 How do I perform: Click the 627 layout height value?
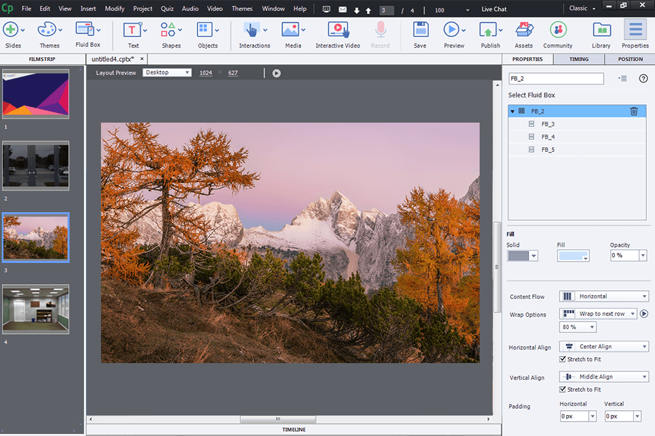pyautogui.click(x=233, y=73)
